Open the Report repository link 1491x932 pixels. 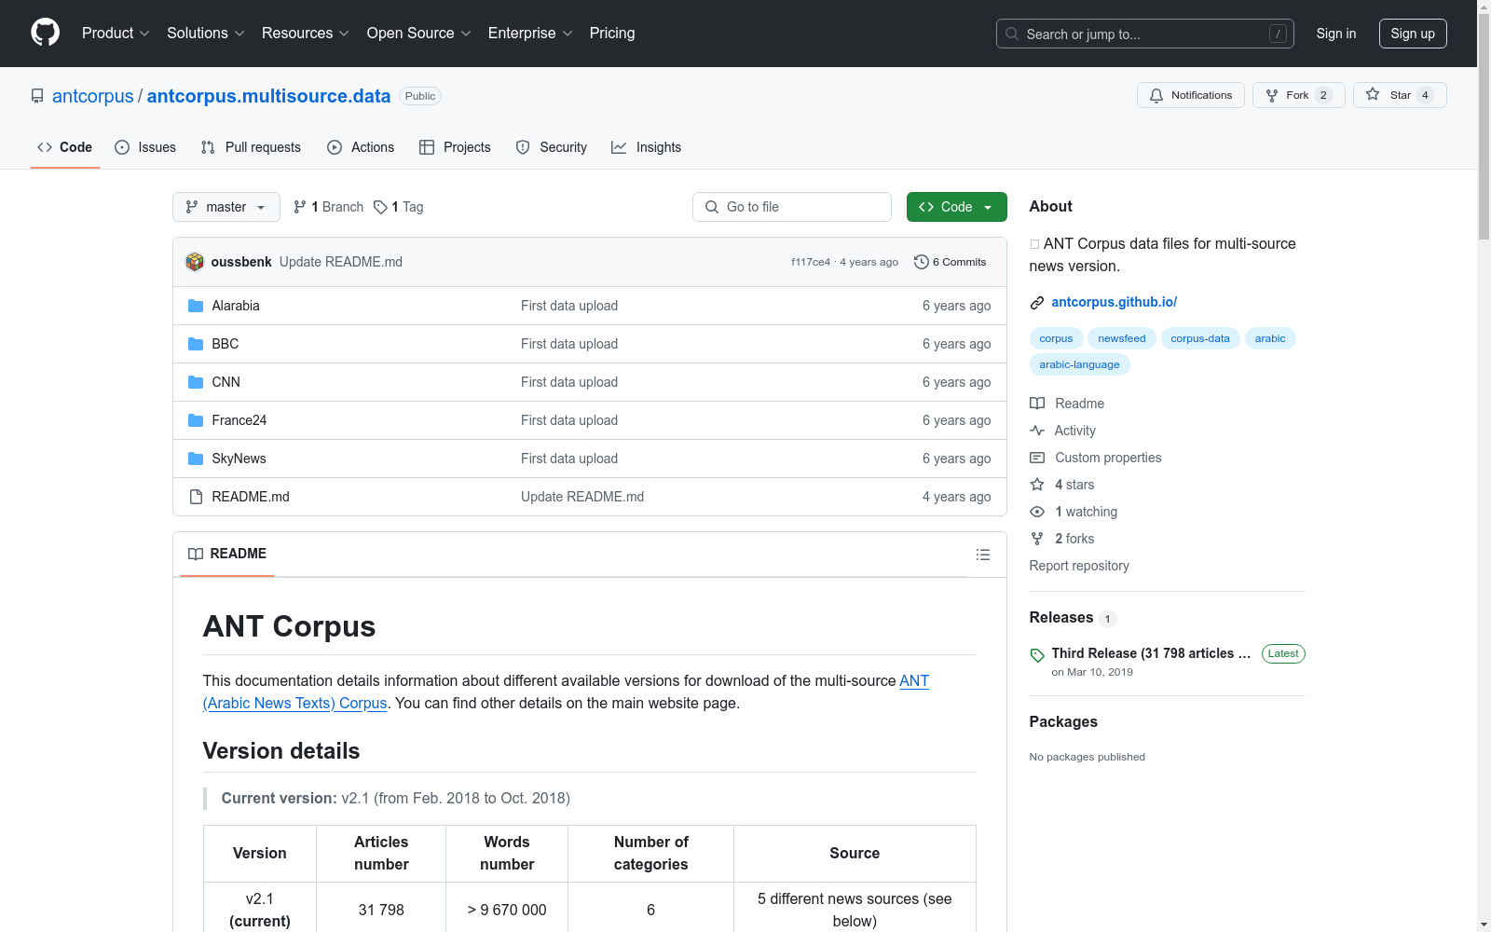click(x=1079, y=566)
